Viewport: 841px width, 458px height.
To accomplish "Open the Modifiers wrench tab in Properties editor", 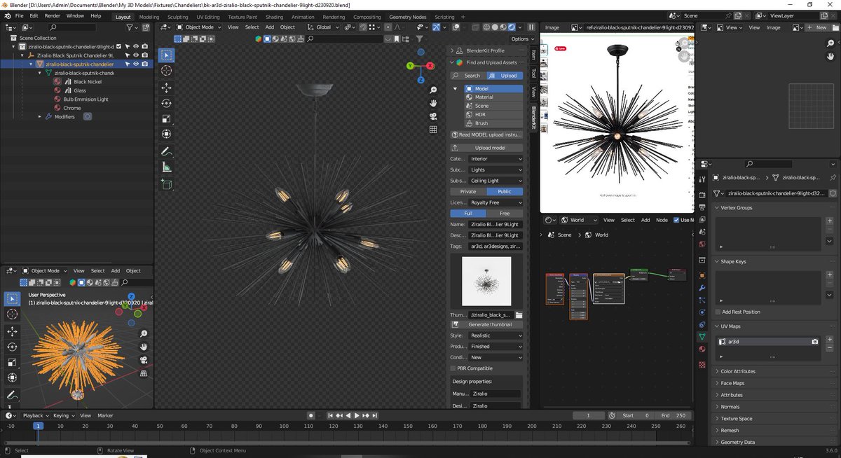I will point(702,288).
